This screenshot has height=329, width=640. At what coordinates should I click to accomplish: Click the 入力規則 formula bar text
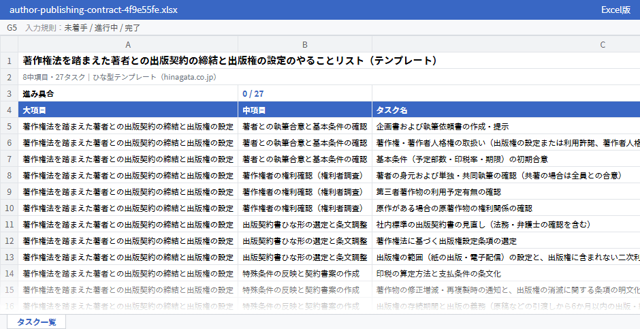coord(82,28)
